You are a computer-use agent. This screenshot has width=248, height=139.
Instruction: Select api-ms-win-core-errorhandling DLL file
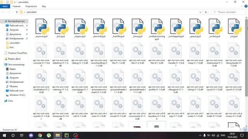[99, 54]
